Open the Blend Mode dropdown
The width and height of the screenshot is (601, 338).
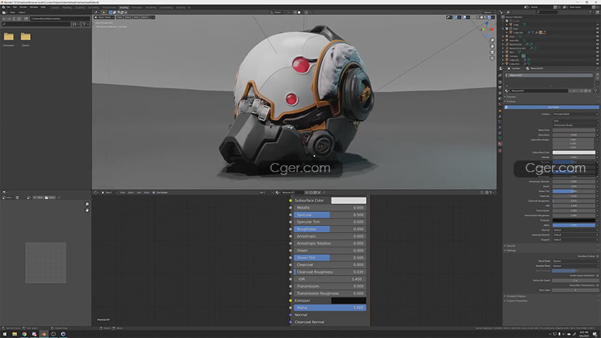(x=574, y=261)
